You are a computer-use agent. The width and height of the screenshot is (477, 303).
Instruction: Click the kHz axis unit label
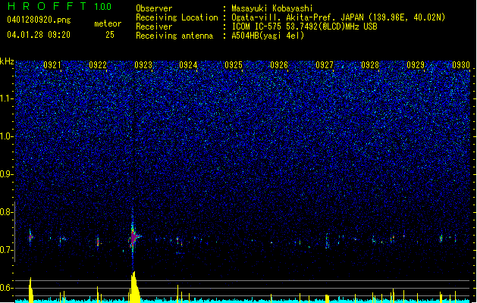click(7, 61)
